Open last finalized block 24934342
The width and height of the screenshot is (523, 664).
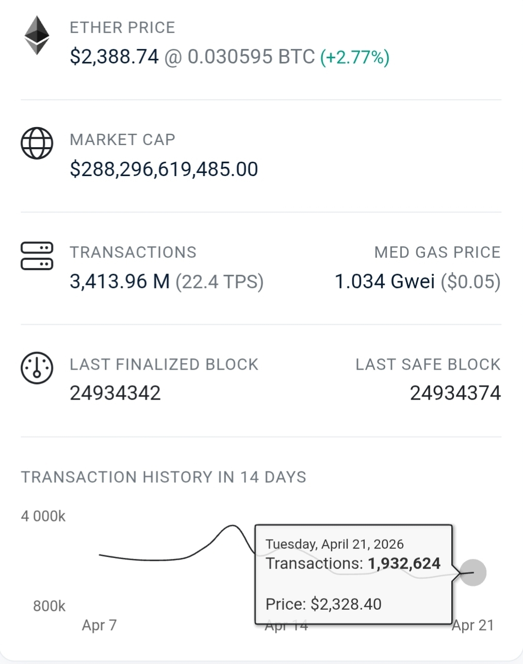click(116, 393)
